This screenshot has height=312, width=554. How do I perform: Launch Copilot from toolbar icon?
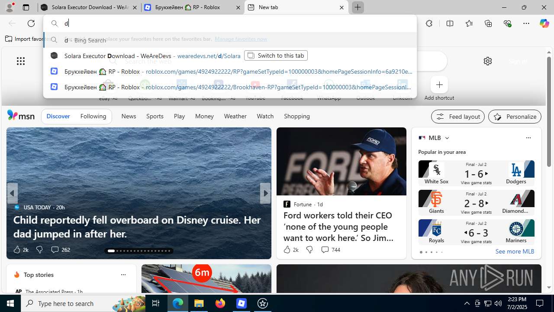tap(544, 23)
